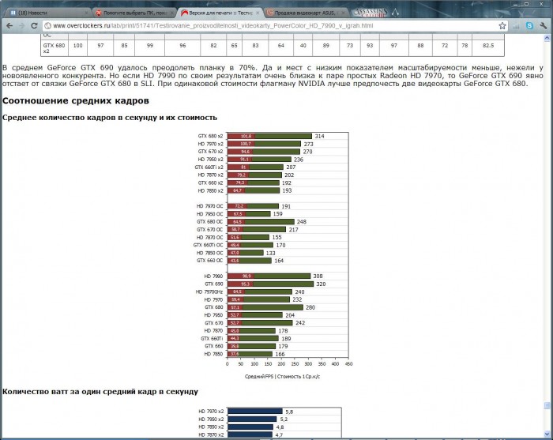This screenshot has height=440, width=553.
Task: Click chart label "HD 7850" with value 166
Action: click(x=213, y=354)
